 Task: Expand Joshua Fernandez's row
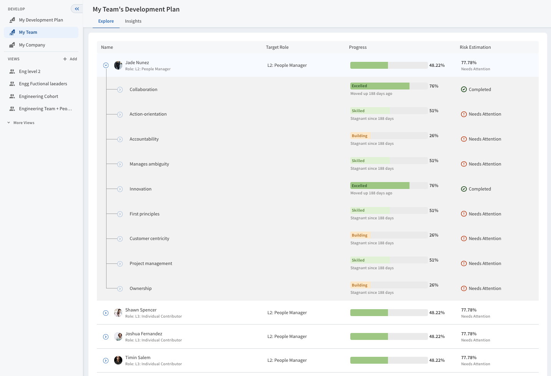(x=106, y=337)
